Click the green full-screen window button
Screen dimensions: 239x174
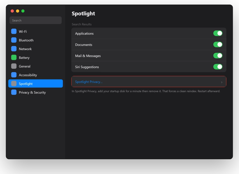point(23,11)
